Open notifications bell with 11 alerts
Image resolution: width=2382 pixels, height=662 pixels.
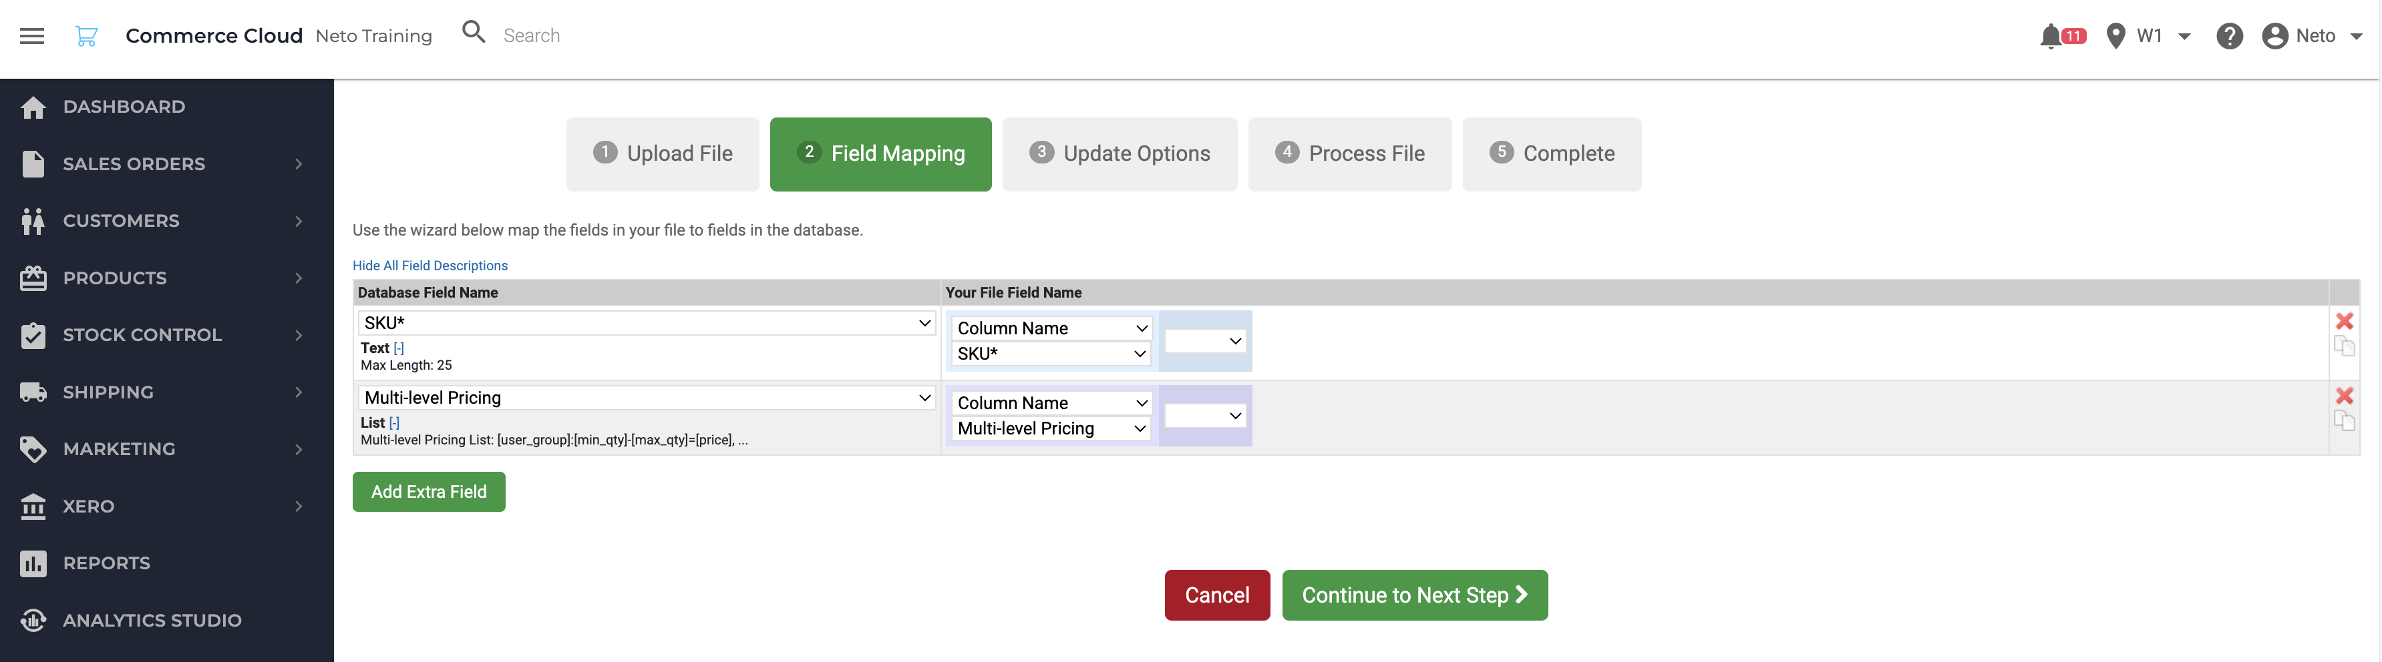[x=2061, y=36]
